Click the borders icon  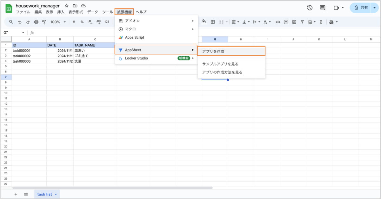click(x=213, y=22)
